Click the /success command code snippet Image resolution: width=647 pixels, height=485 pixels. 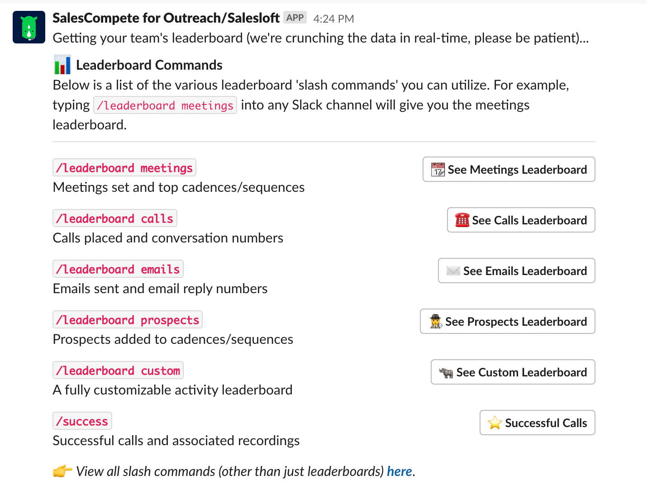[x=82, y=421]
